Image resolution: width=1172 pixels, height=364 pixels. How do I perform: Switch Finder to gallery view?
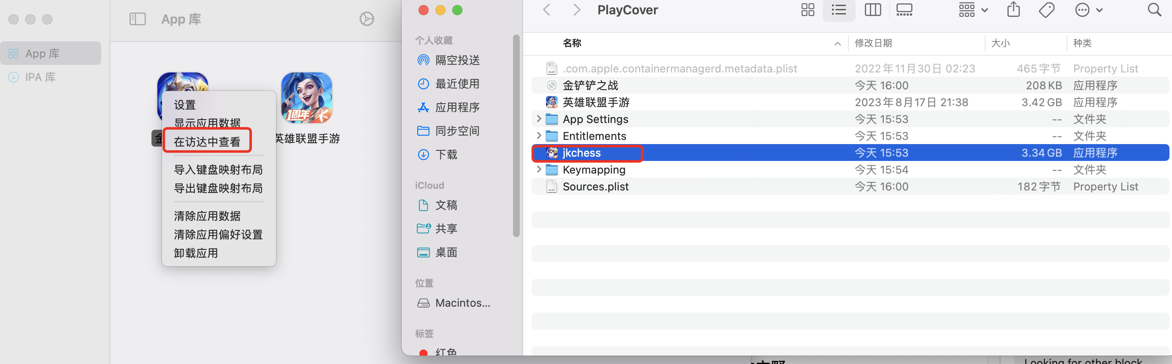pos(904,10)
